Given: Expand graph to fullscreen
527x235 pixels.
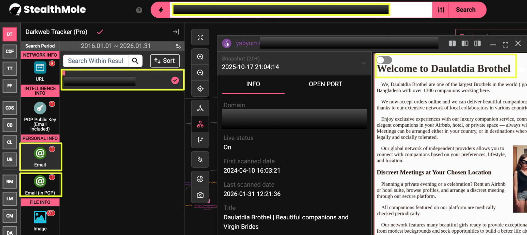Looking at the screenshot, I should [x=200, y=37].
